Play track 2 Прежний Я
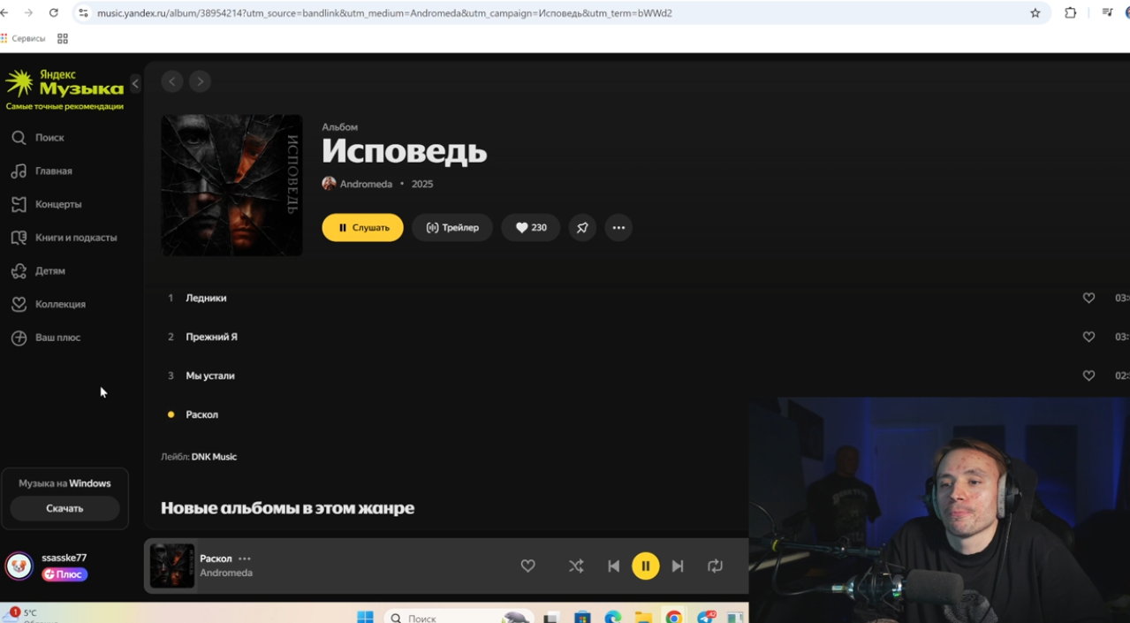 pyautogui.click(x=211, y=337)
